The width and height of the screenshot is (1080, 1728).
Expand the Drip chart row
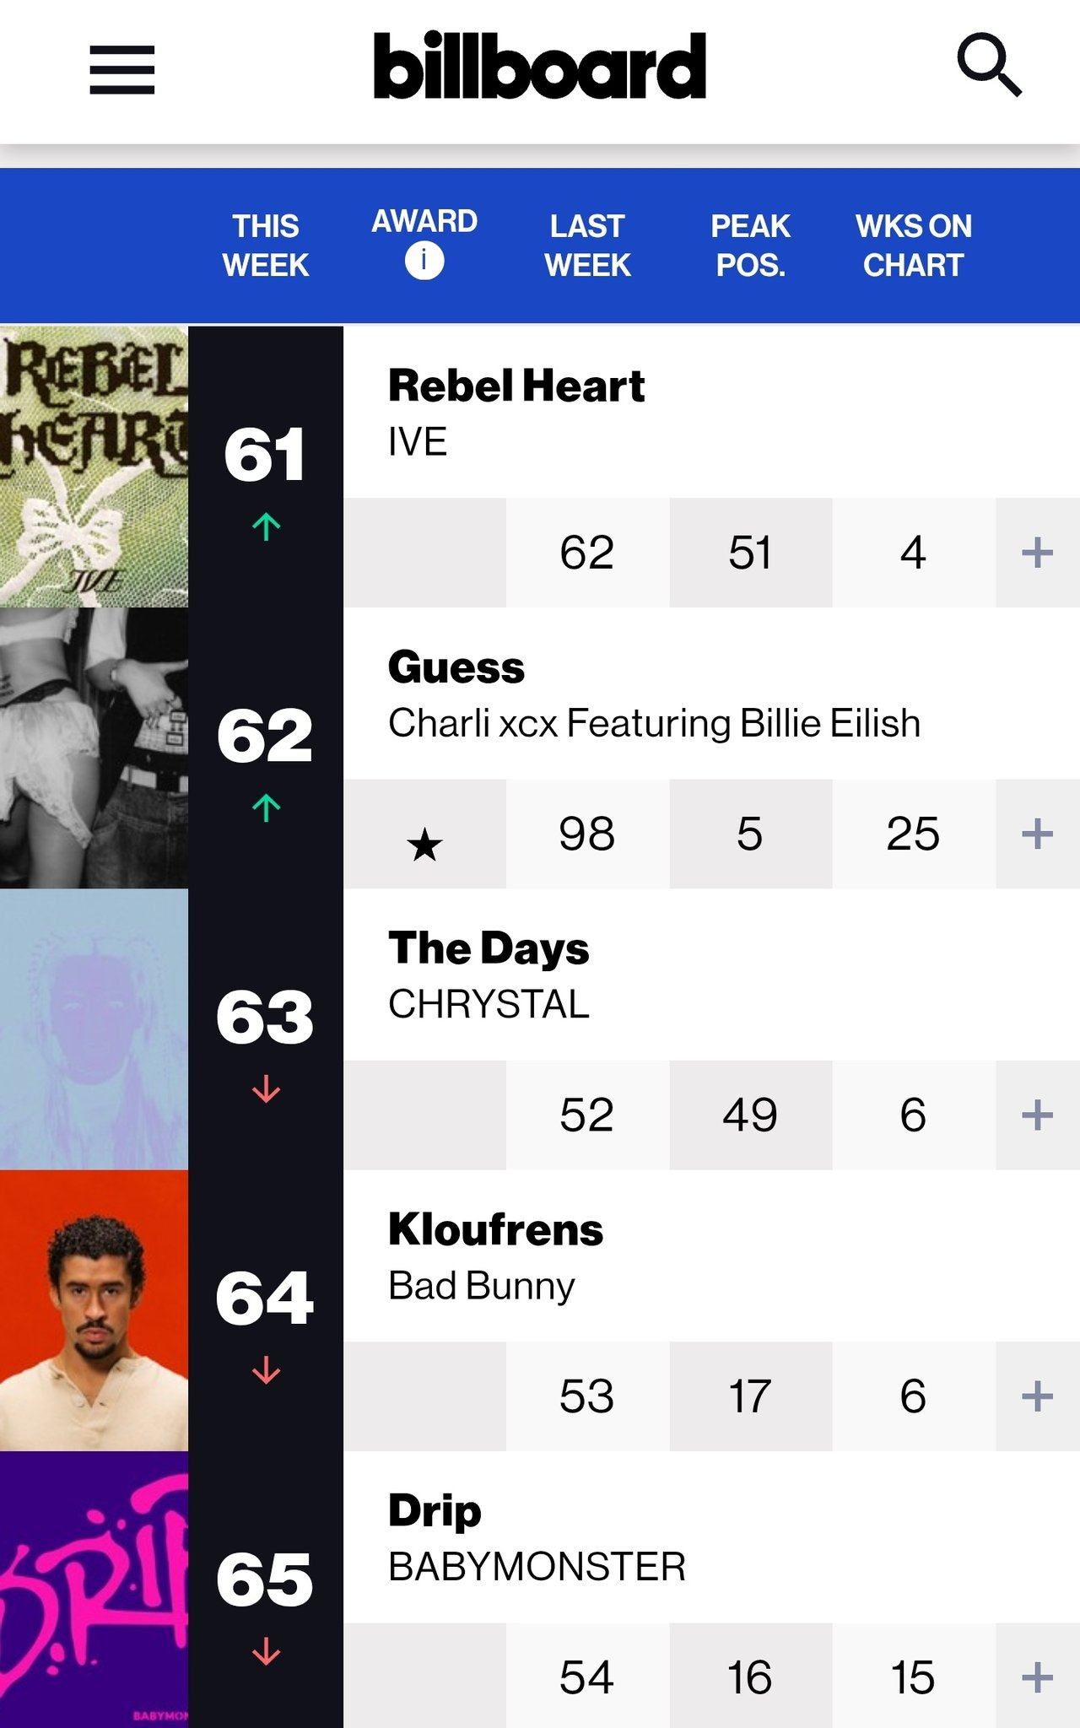[1037, 1677]
